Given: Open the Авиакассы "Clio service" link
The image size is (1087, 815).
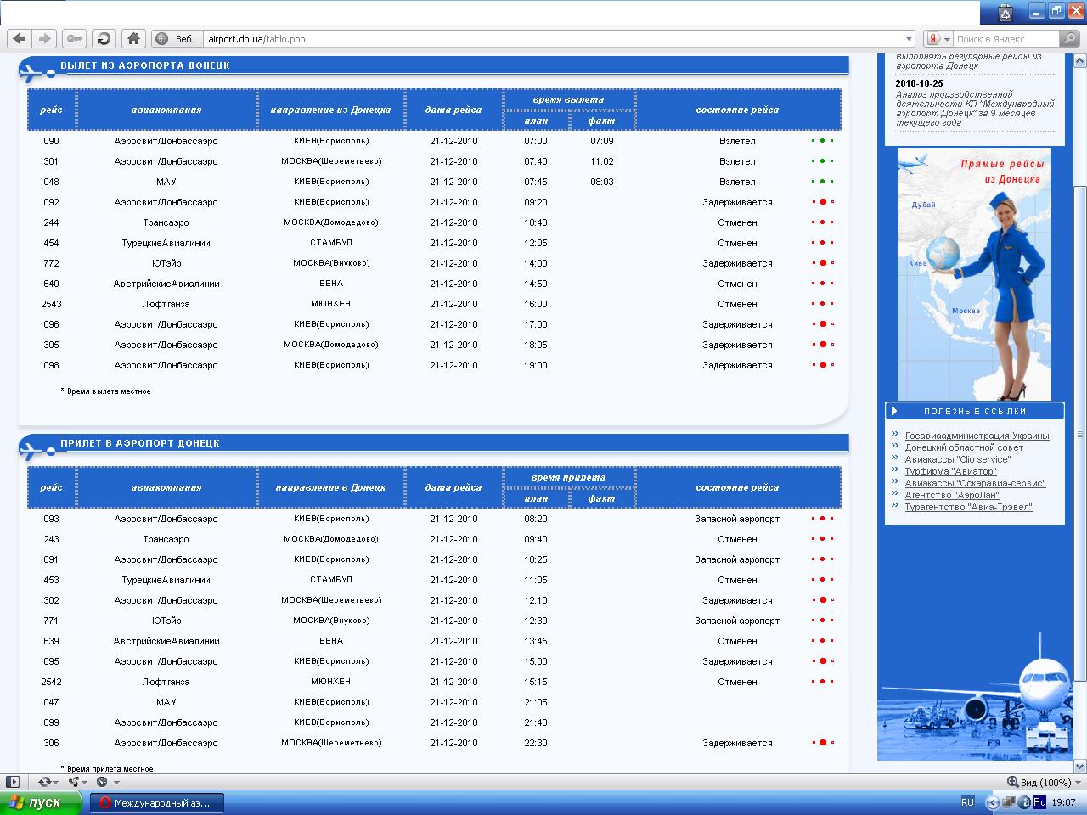Looking at the screenshot, I should [x=957, y=459].
